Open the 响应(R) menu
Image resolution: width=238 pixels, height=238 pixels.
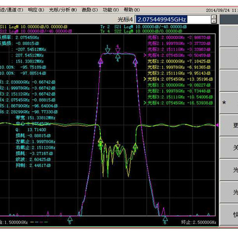click(36, 10)
